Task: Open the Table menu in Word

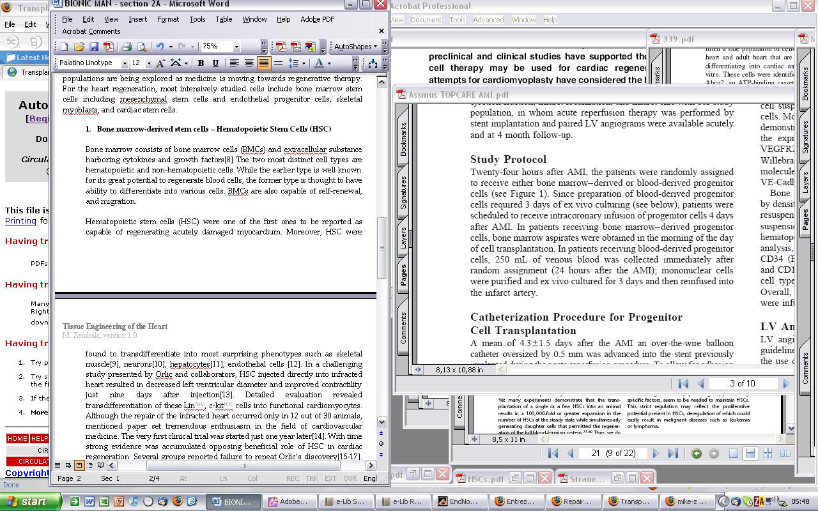Action: click(x=224, y=19)
